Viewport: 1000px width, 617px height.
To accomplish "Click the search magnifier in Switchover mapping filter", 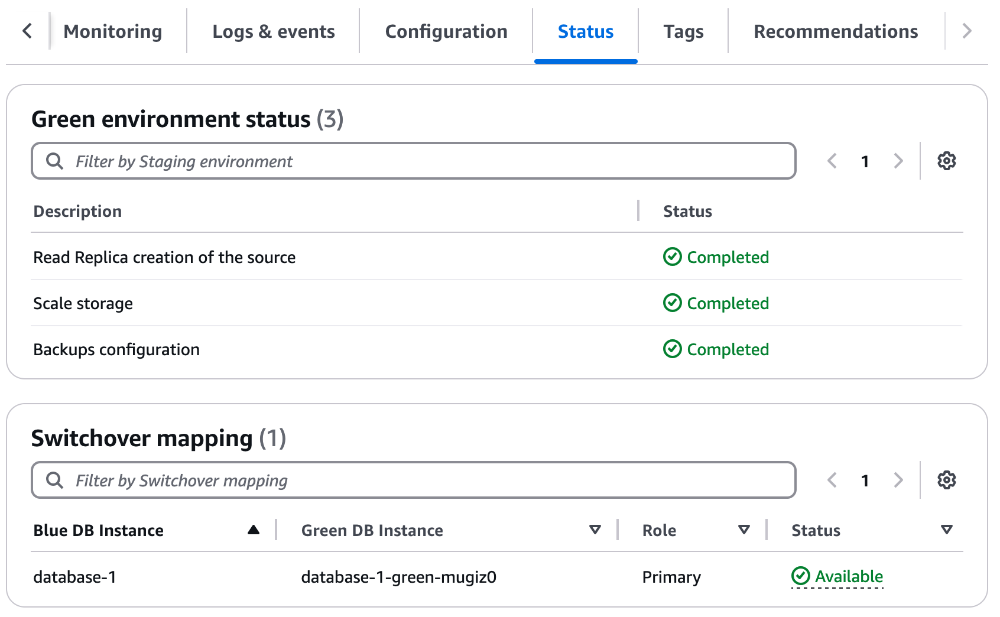I will click(54, 480).
